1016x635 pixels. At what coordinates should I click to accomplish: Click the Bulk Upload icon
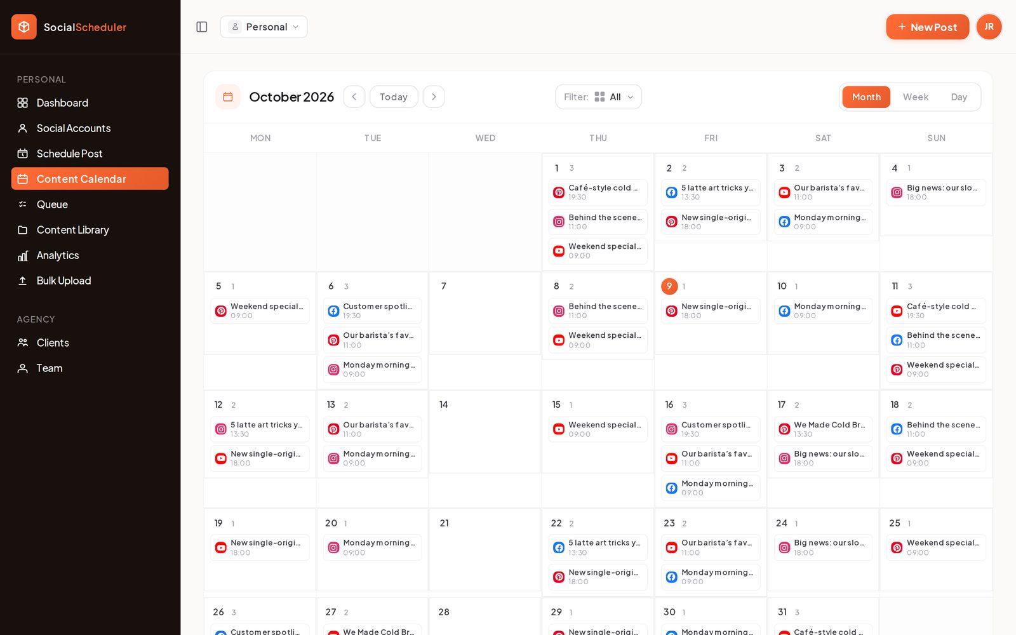(x=23, y=281)
